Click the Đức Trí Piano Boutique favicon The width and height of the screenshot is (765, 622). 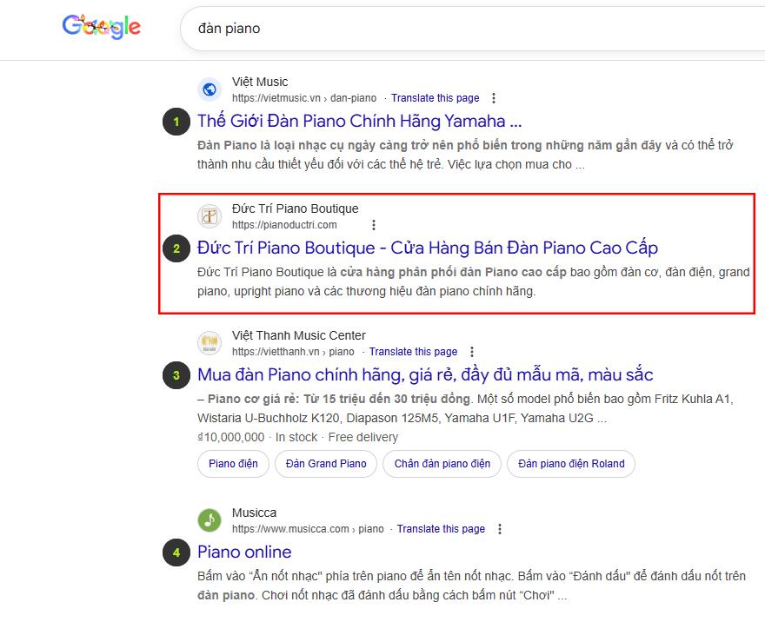click(x=210, y=216)
